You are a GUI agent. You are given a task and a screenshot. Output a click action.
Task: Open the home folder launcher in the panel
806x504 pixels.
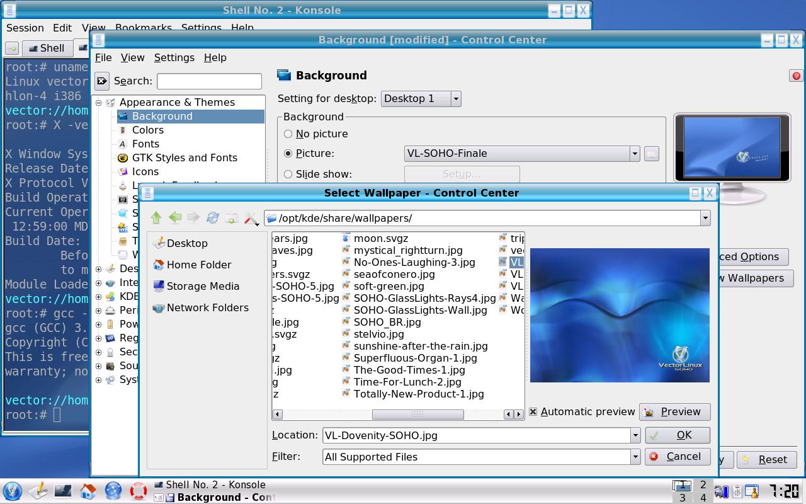(88, 491)
